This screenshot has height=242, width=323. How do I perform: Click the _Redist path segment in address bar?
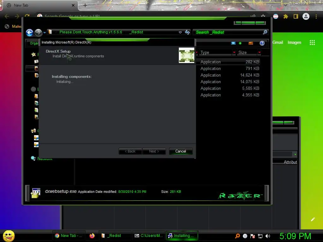(x=136, y=32)
